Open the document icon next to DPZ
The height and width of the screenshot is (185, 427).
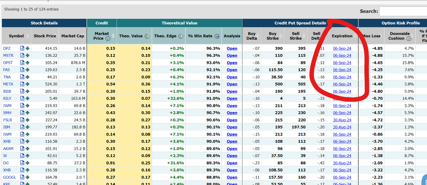click(22, 48)
